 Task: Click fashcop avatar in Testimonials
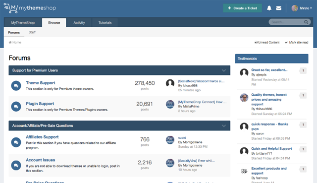[244, 171]
